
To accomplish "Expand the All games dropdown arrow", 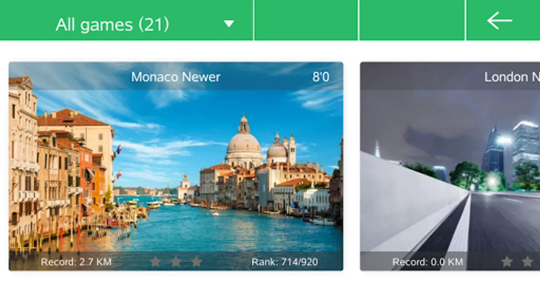I will pos(229,23).
